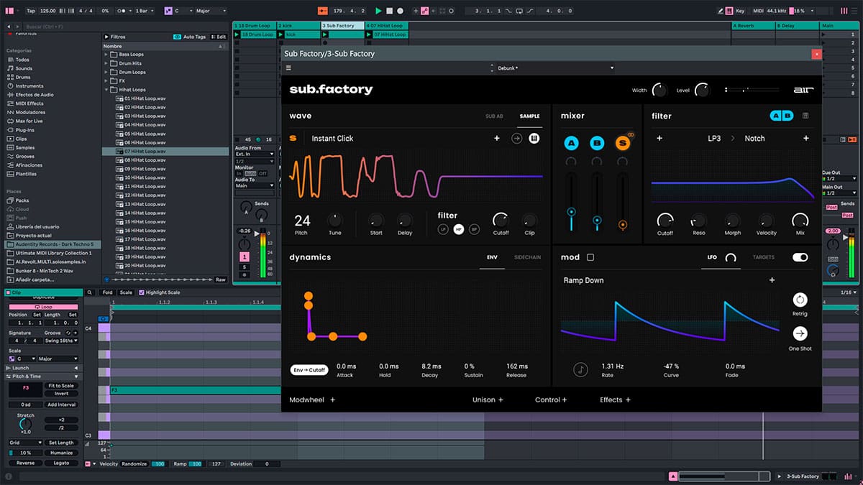The image size is (863, 485).
Task: Open the Effects section
Action: 616,399
